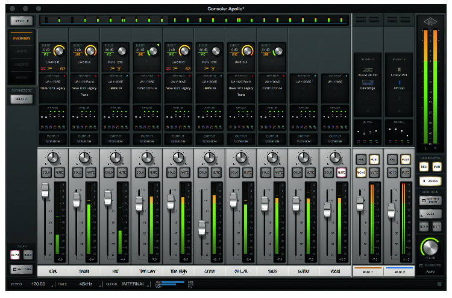Mute the Snare channel

91,173
